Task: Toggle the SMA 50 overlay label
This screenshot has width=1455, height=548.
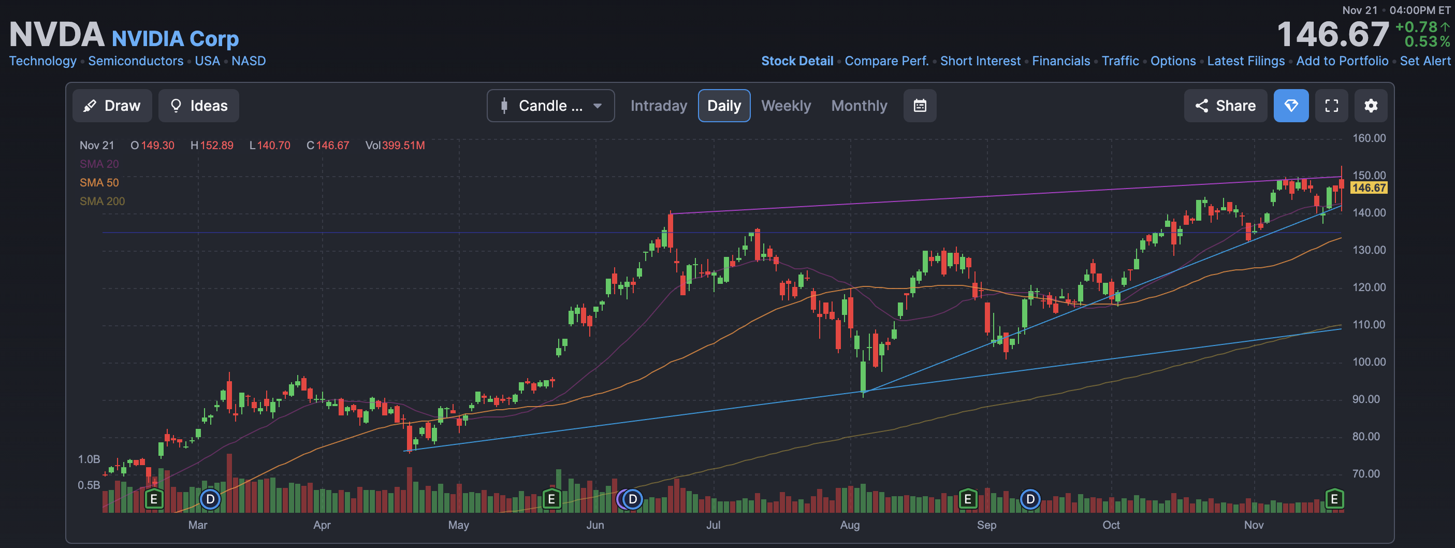Action: point(99,182)
